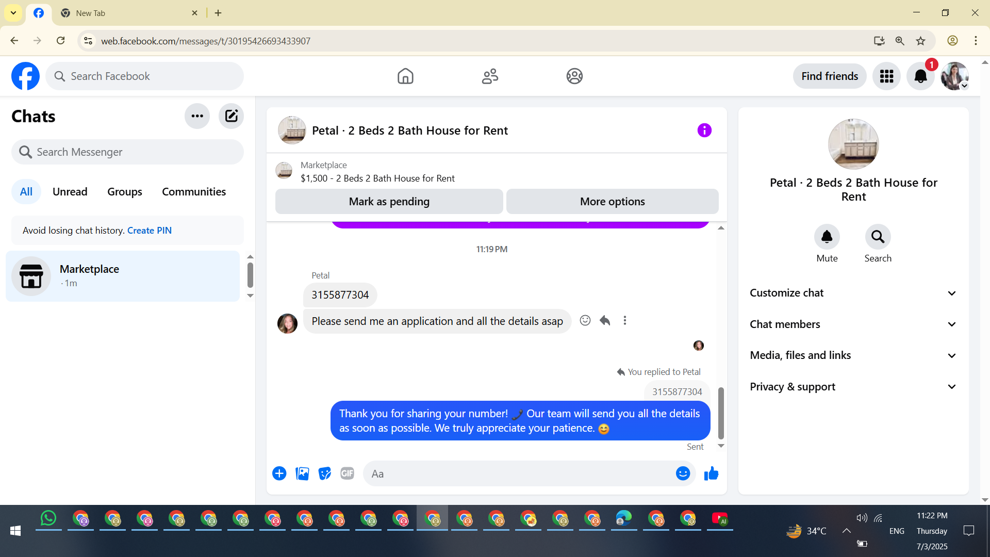Switch to Communities tab
The width and height of the screenshot is (990, 557).
[x=194, y=192]
